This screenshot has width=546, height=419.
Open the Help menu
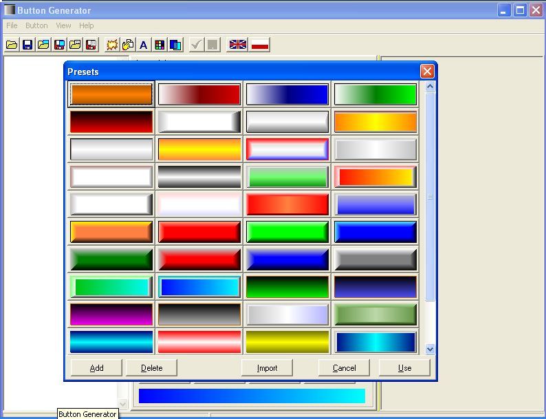coord(87,25)
